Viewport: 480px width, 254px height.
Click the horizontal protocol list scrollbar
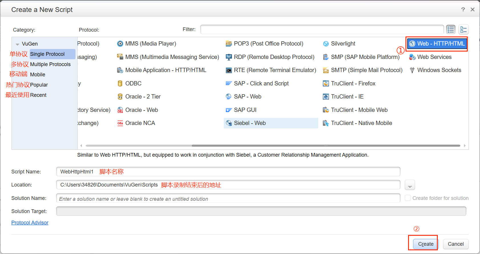(x=326, y=146)
